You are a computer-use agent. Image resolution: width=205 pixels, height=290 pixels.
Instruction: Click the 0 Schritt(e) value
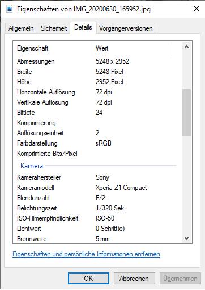coord(110,229)
